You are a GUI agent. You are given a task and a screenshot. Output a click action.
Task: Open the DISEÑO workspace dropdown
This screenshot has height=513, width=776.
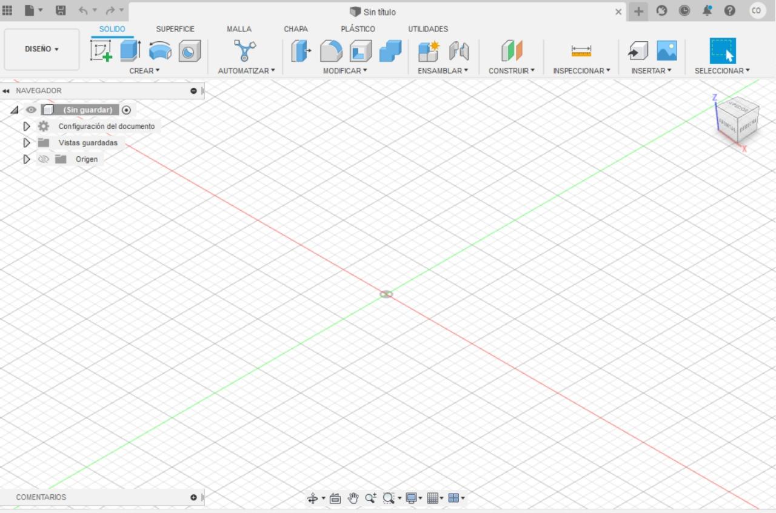(x=42, y=49)
